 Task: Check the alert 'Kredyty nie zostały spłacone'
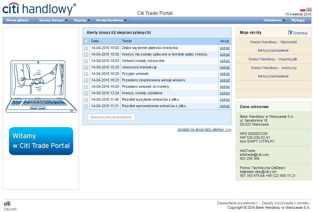[86, 55]
